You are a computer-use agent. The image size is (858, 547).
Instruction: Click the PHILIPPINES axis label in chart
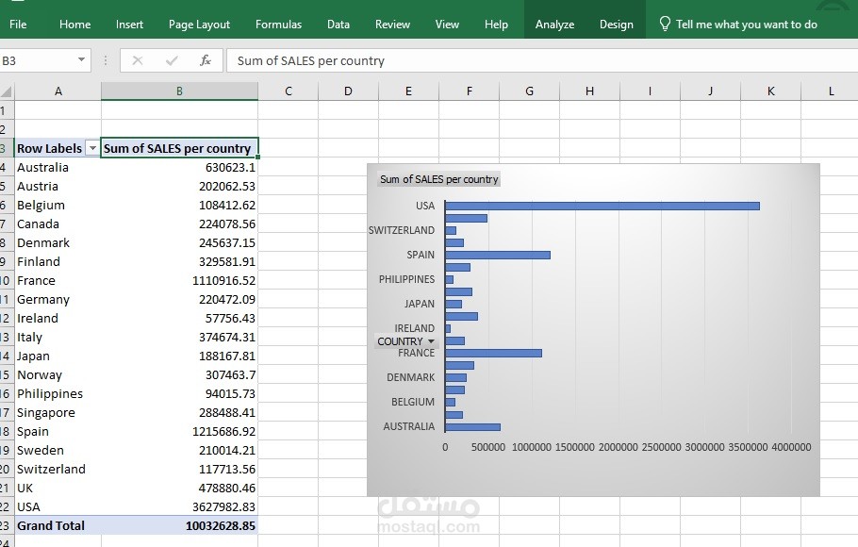tap(406, 279)
